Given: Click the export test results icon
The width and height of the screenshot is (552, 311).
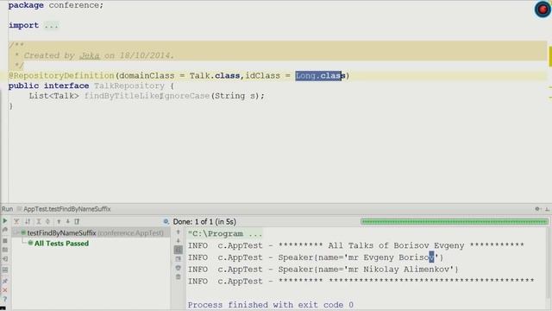Looking at the screenshot, I should pyautogui.click(x=77, y=221).
